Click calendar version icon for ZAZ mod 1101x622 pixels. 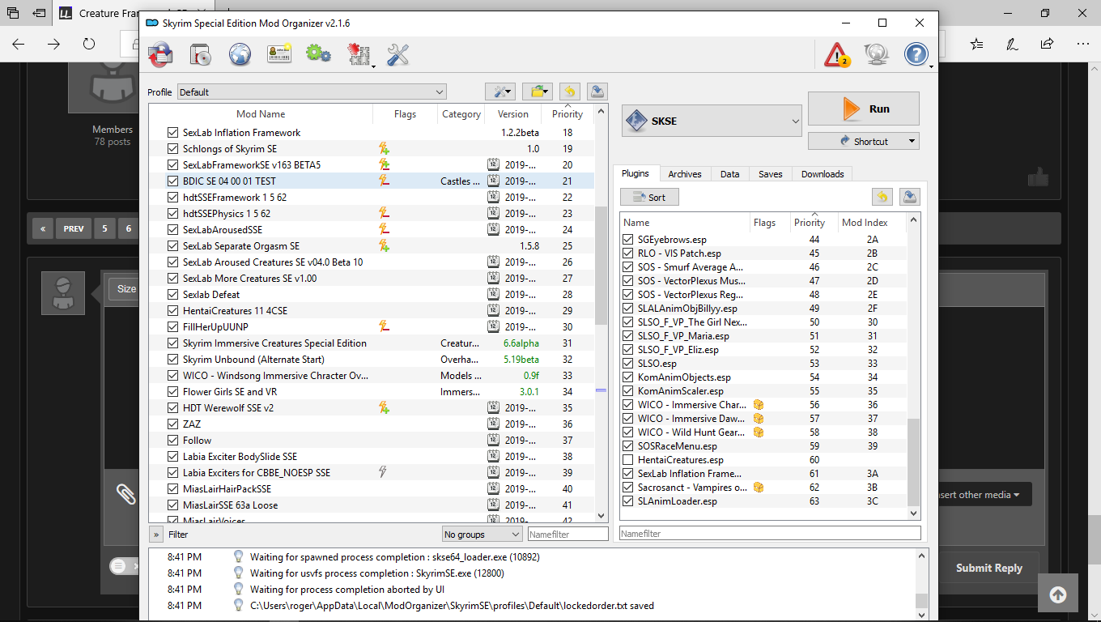click(493, 424)
